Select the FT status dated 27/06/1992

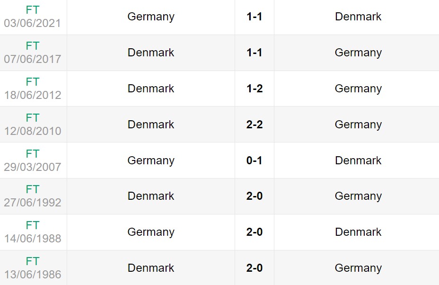(x=33, y=189)
